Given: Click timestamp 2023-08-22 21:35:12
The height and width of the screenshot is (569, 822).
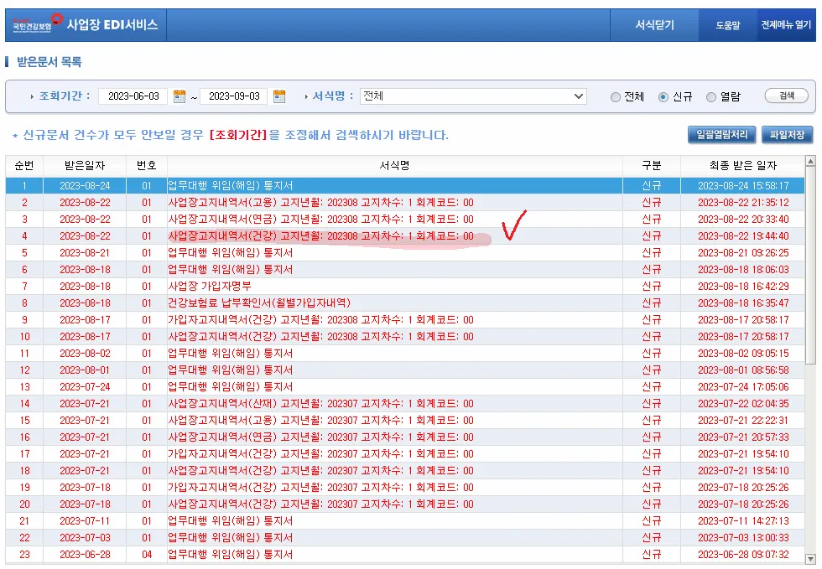Looking at the screenshot, I should (743, 202).
